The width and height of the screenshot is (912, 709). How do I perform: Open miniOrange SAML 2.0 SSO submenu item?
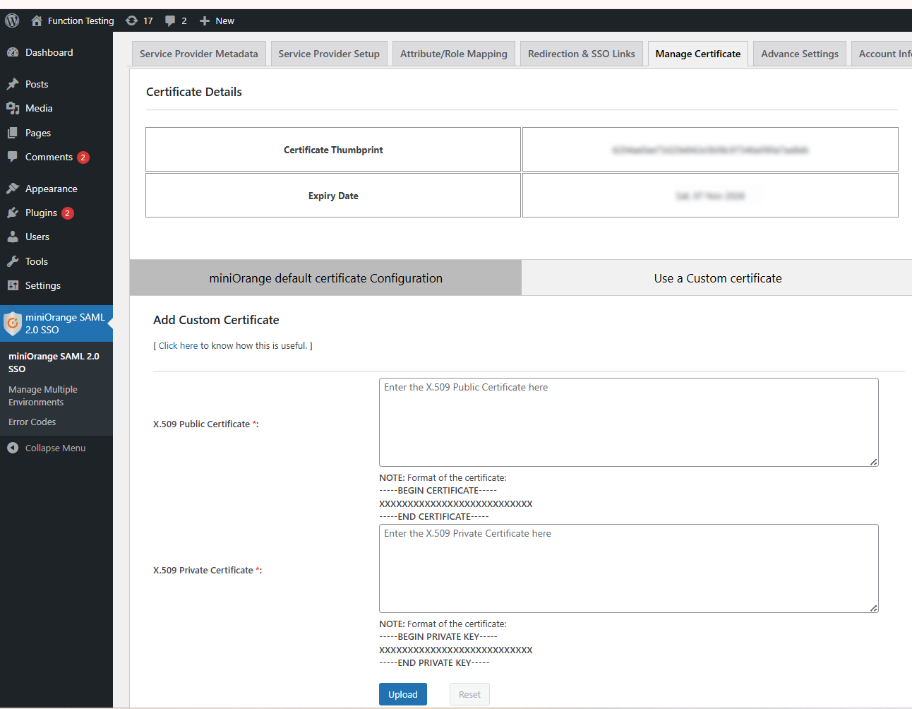point(54,362)
